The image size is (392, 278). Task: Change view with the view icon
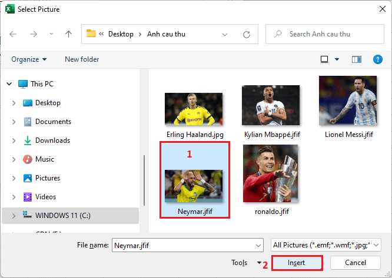tap(324, 59)
